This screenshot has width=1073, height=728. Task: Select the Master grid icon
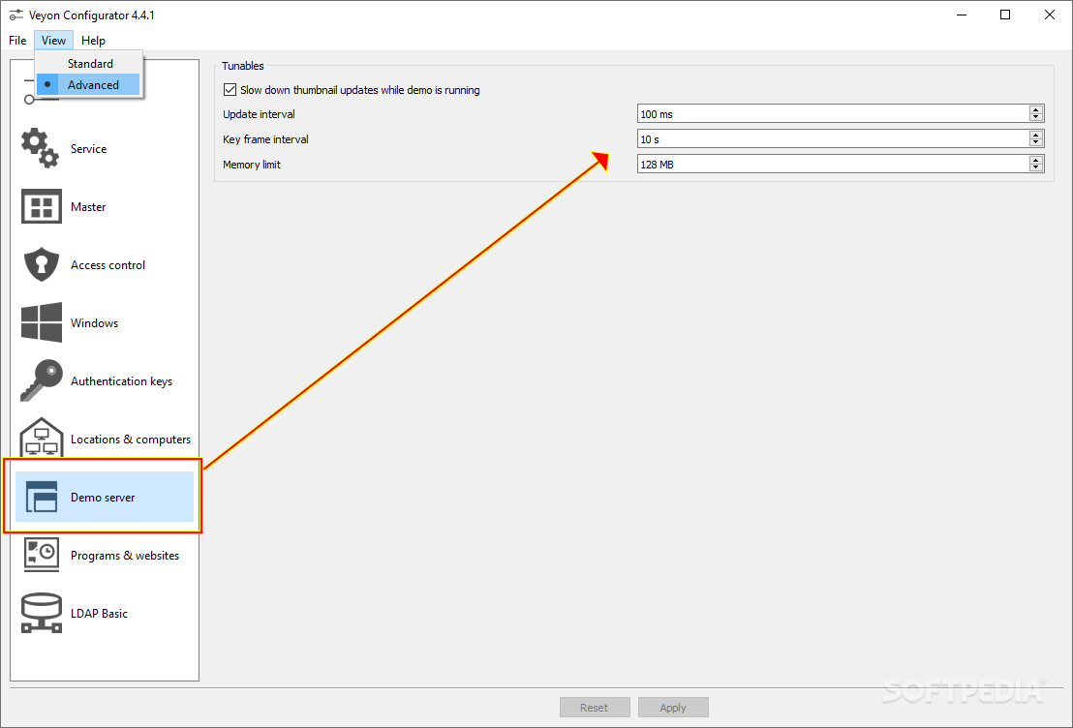pyautogui.click(x=41, y=206)
